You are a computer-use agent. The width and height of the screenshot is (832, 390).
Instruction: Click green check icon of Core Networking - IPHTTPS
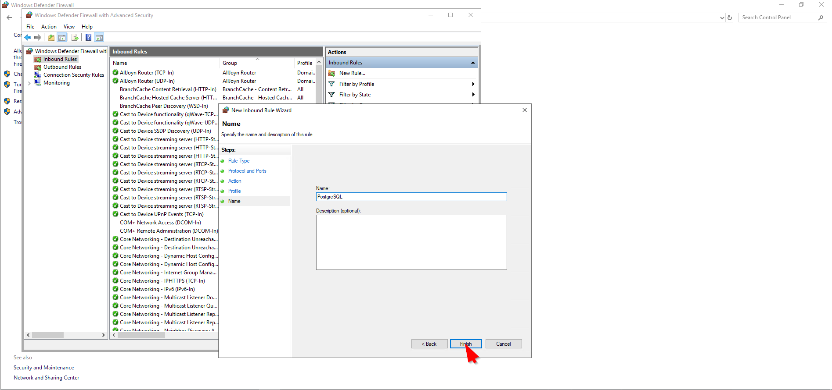point(115,281)
